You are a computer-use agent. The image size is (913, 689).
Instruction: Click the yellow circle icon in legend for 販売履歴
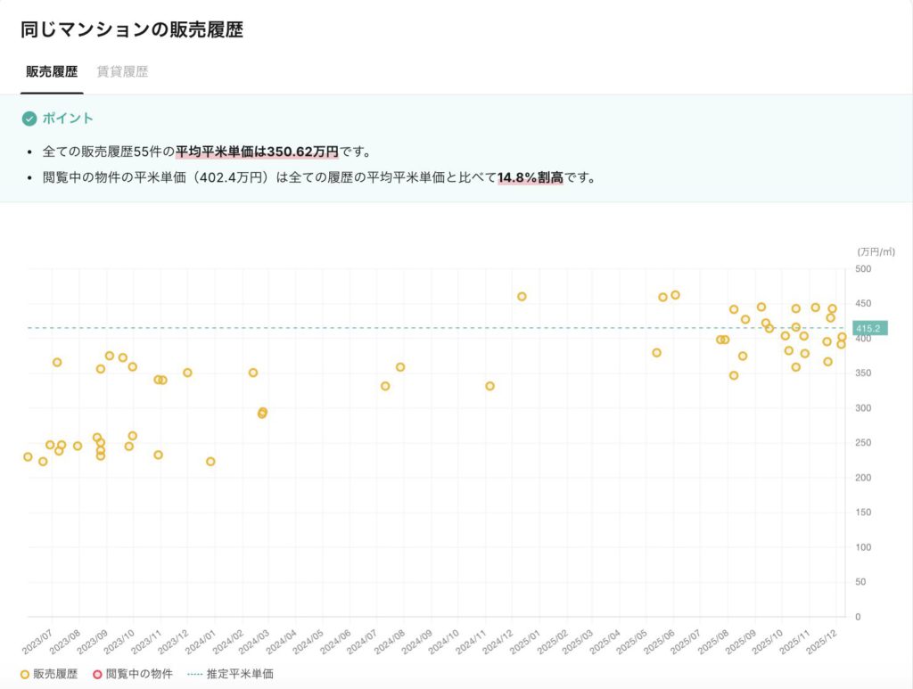(25, 674)
